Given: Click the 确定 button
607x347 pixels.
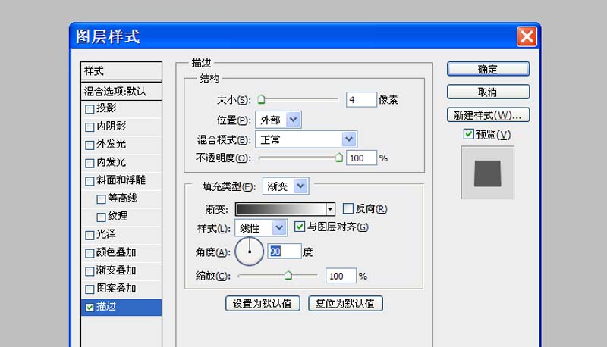Looking at the screenshot, I should coord(488,69).
